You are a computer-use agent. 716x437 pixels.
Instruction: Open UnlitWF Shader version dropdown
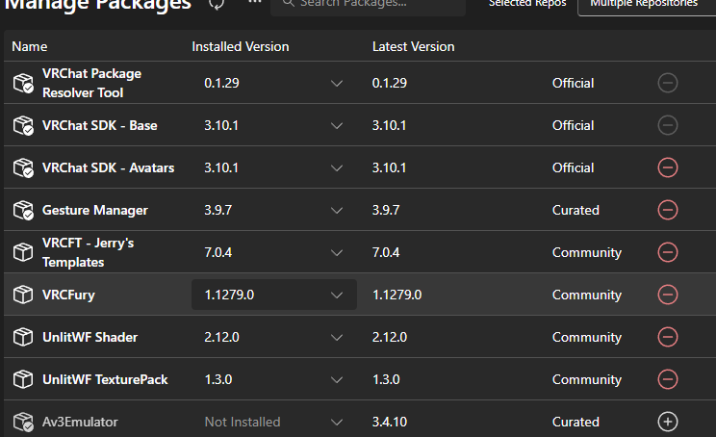coord(337,337)
